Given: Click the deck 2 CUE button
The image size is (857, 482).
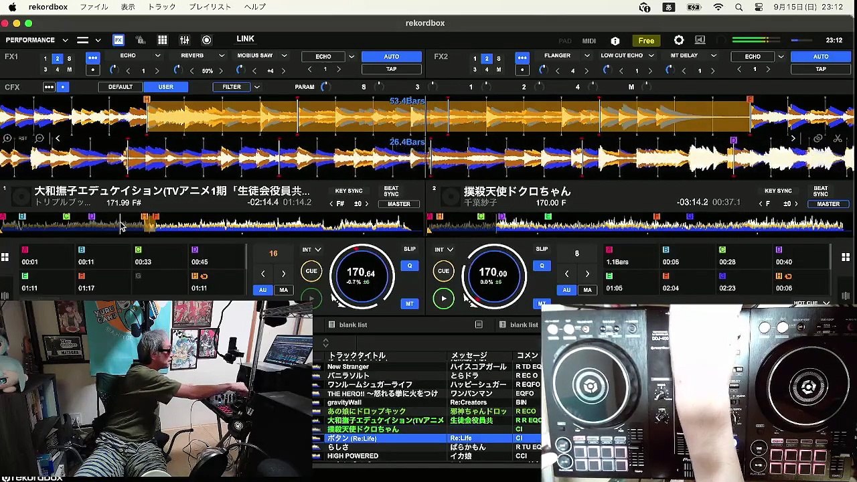Looking at the screenshot, I should pos(443,271).
